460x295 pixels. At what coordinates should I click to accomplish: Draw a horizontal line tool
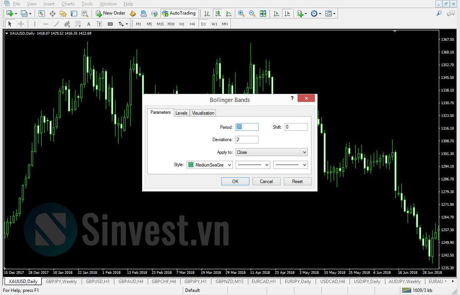45,24
